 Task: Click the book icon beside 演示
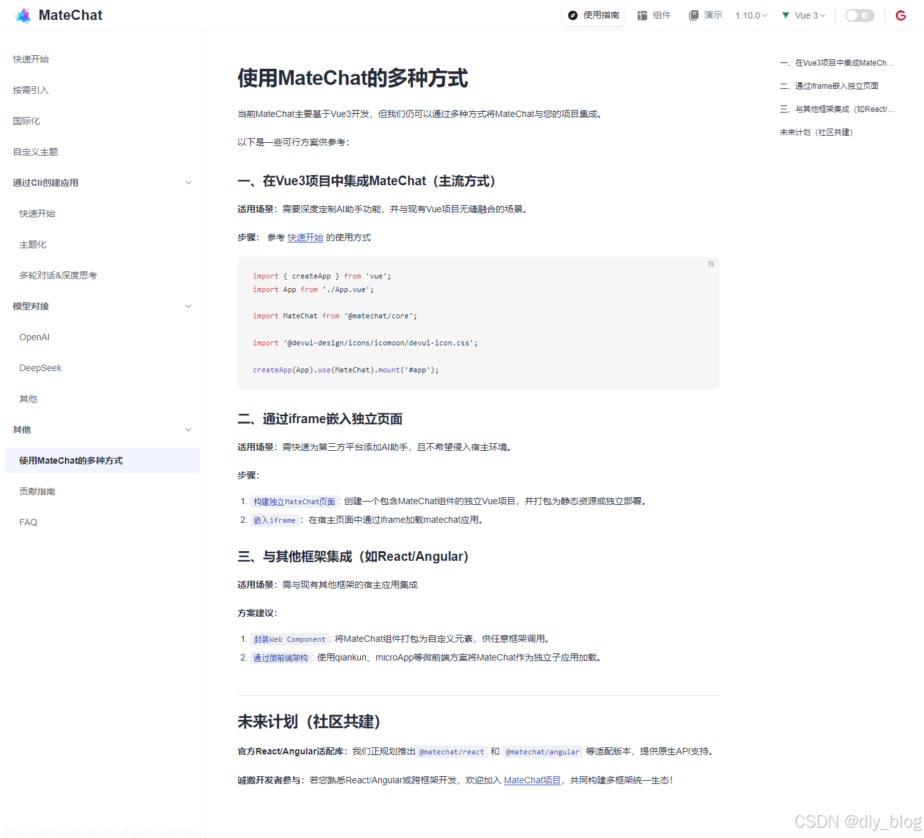pos(694,15)
